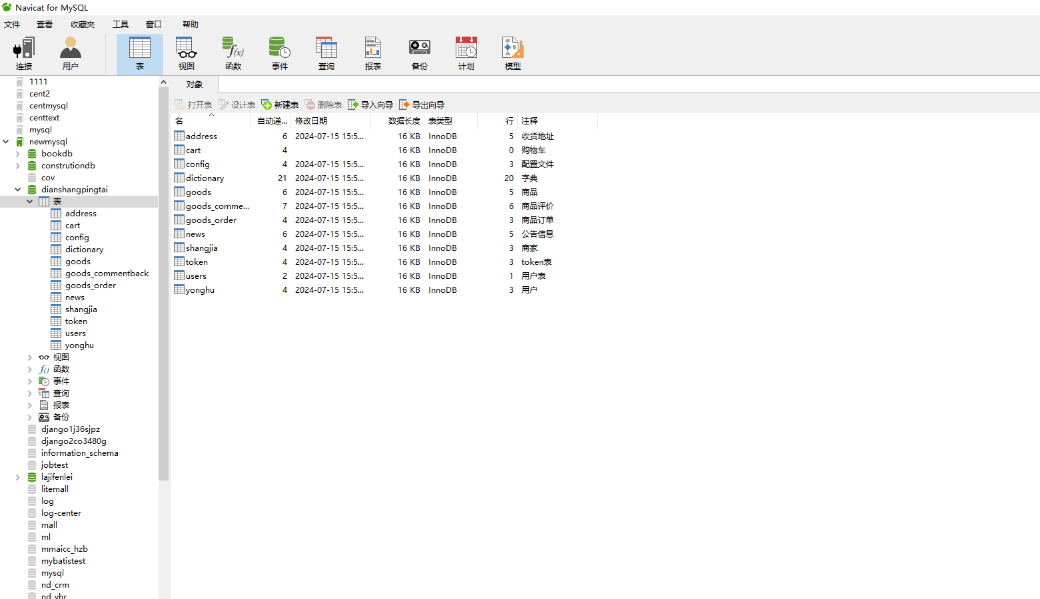Viewport: 1040px width, 599px height.
Task: Select the cart table icon in object list
Action: [179, 150]
